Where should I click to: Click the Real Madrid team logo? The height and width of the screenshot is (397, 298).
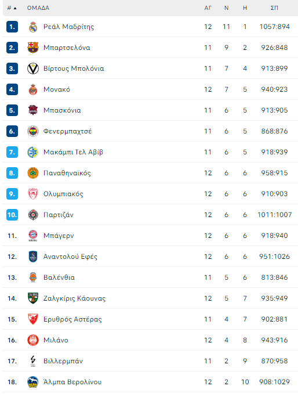click(33, 27)
